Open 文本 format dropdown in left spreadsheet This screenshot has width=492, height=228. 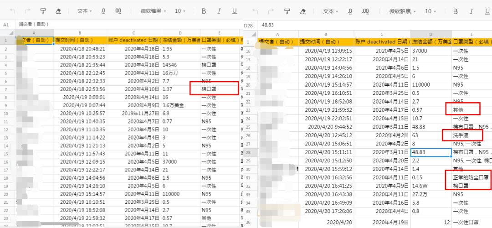pos(85,11)
